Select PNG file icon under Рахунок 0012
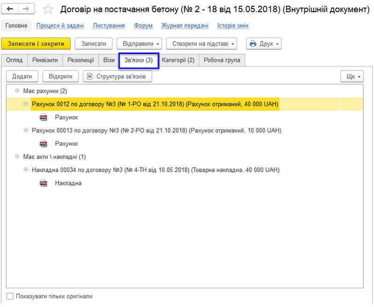 (43, 117)
